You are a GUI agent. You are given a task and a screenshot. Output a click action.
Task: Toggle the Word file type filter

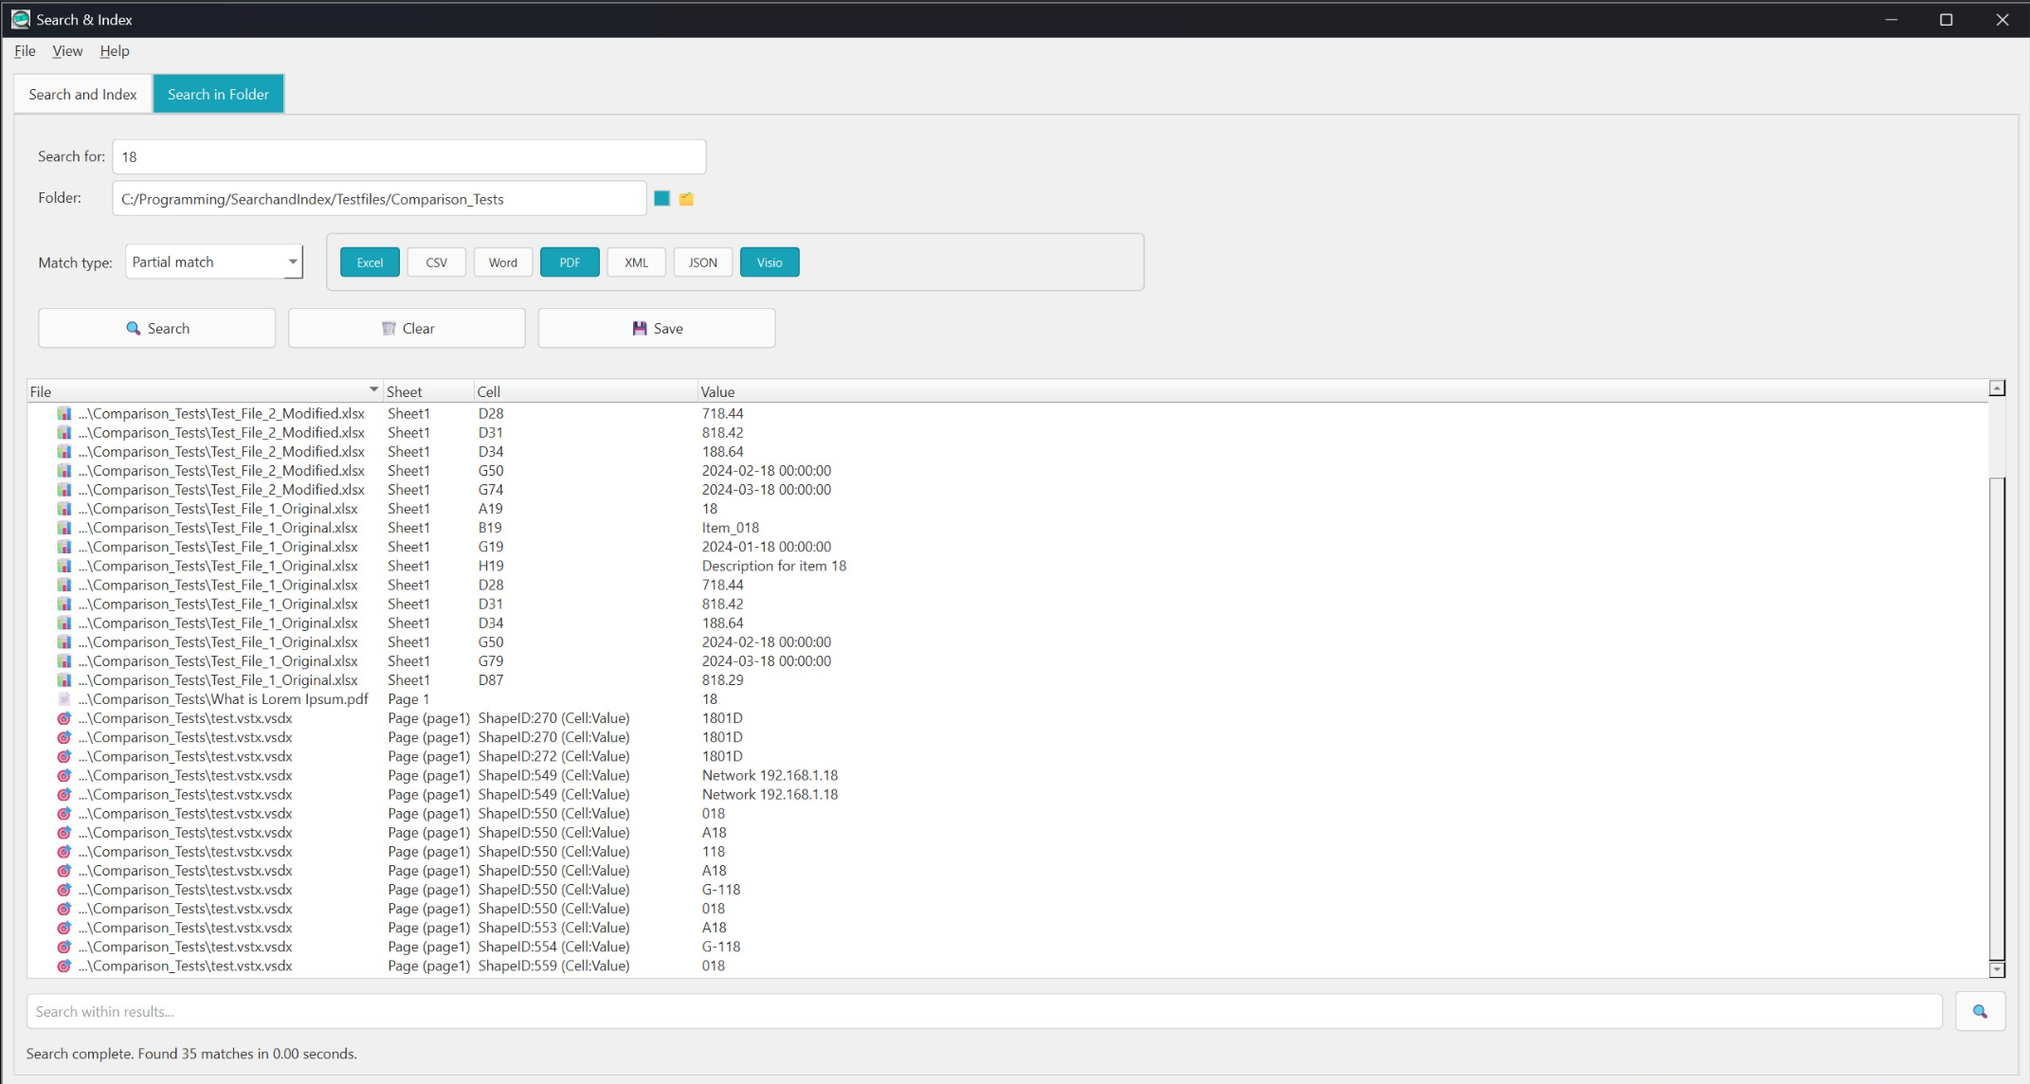click(x=502, y=262)
